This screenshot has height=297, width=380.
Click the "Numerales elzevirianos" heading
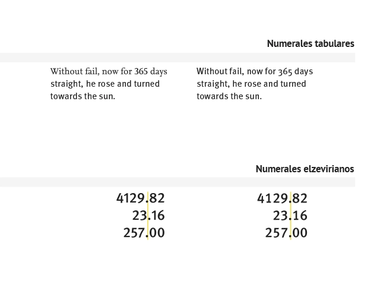pyautogui.click(x=305, y=169)
